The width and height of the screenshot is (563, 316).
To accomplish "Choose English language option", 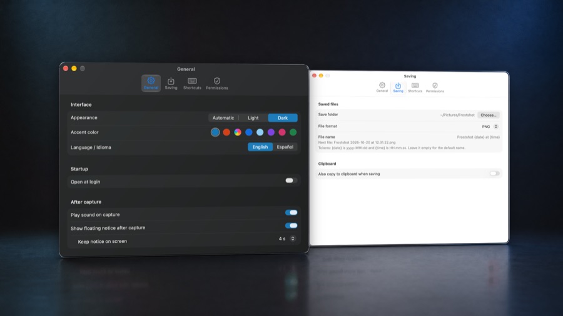I will click(x=260, y=147).
